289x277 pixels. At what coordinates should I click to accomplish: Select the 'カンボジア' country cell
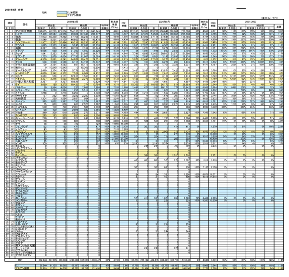[x=25, y=115]
